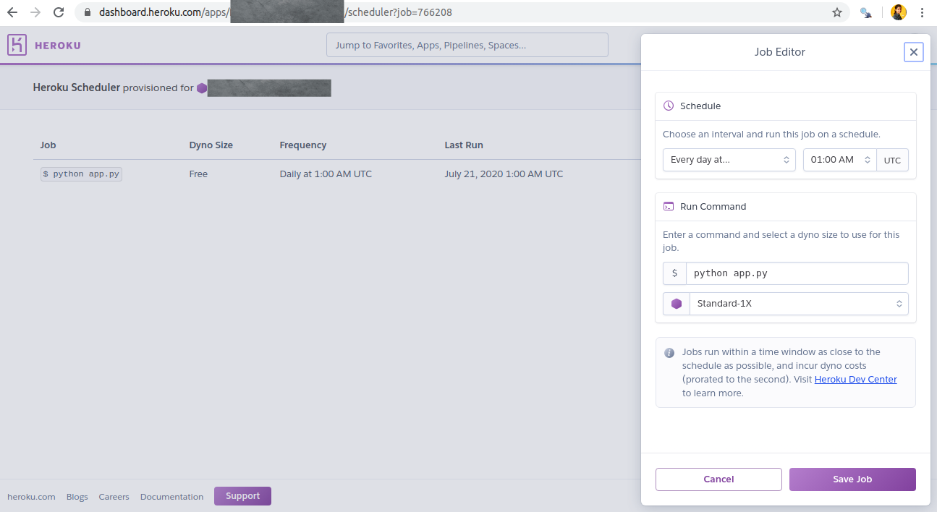Click the Schedule clock icon
This screenshot has width=937, height=512.
tap(669, 106)
